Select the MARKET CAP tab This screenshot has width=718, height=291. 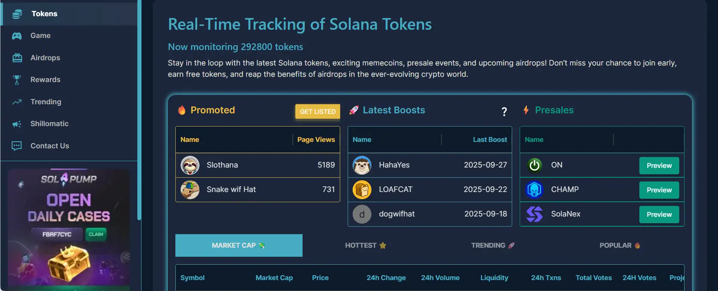239,245
